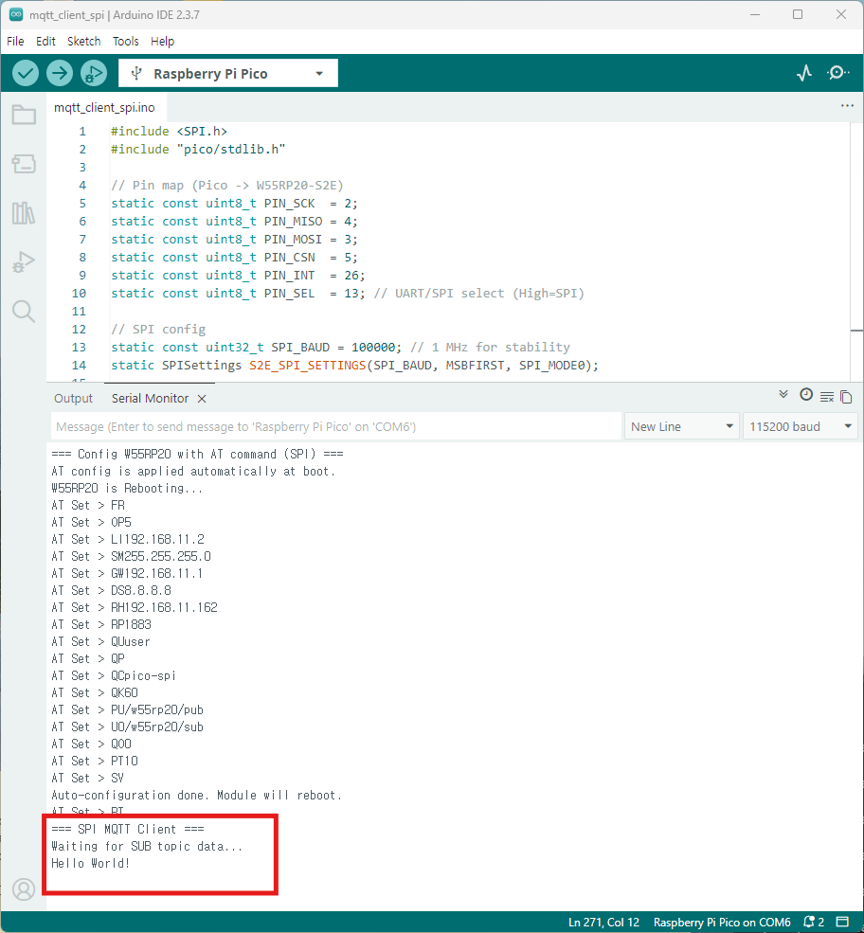The image size is (864, 933).
Task: Toggle autoscroll in the Serial Monitor
Action: 783,395
